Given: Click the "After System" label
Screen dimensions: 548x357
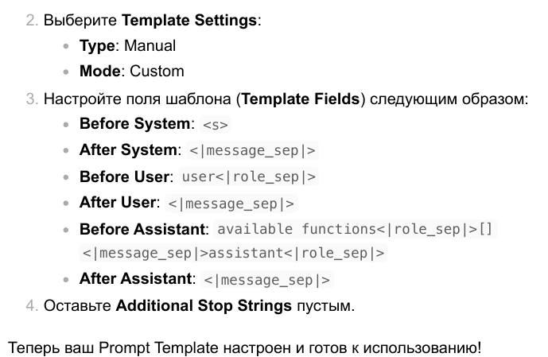Looking at the screenshot, I should [x=129, y=150].
